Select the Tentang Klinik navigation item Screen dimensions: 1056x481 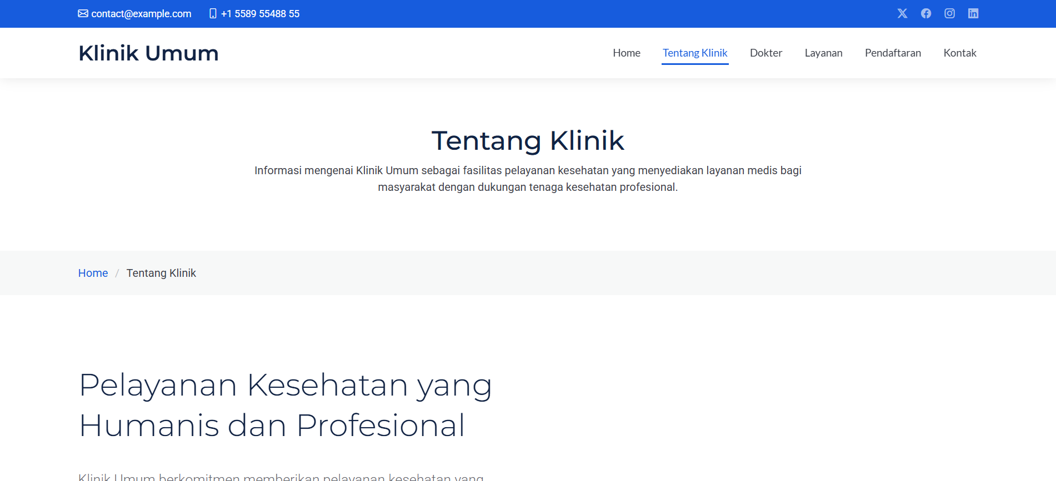695,53
